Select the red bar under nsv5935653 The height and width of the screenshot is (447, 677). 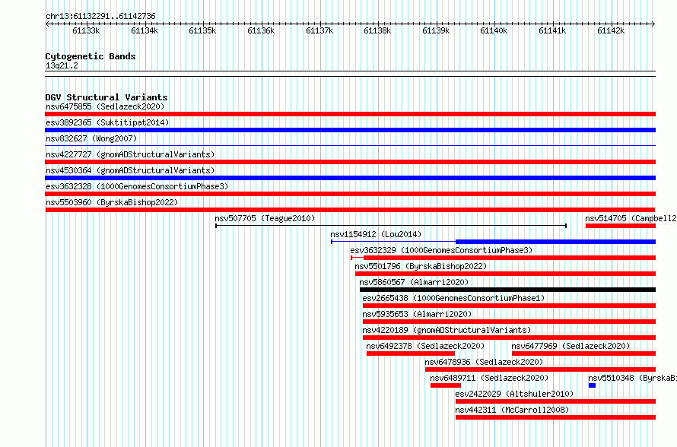click(x=509, y=322)
